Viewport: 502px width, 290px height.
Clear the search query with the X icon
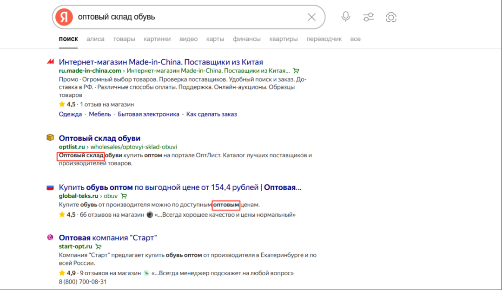pyautogui.click(x=311, y=17)
